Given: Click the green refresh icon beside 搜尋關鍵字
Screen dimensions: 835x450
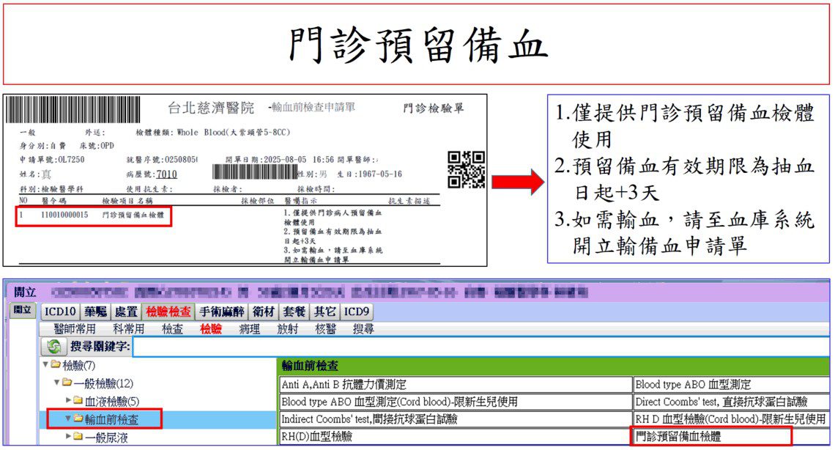Looking at the screenshot, I should pyautogui.click(x=53, y=346).
